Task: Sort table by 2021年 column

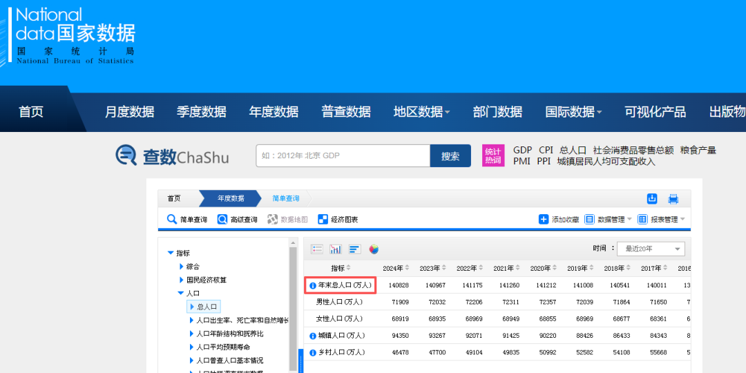Action: pyautogui.click(x=517, y=268)
